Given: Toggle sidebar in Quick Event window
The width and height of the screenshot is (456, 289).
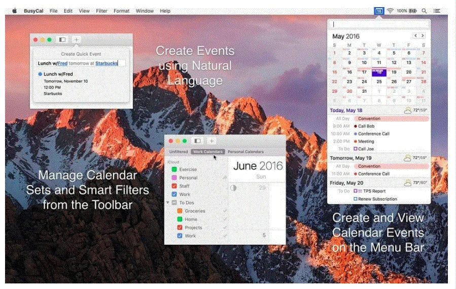Looking at the screenshot, I should coord(62,40).
